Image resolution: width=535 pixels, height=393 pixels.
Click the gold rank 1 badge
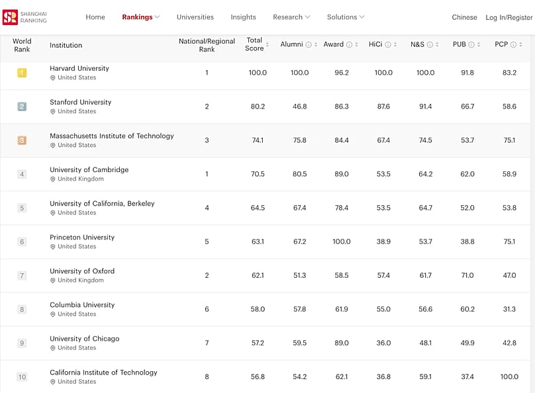(22, 73)
